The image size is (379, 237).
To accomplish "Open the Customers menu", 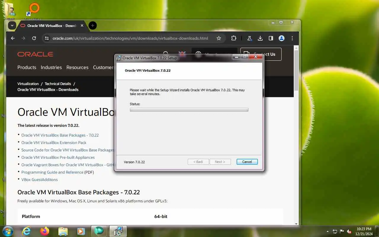I will click(x=103, y=67).
